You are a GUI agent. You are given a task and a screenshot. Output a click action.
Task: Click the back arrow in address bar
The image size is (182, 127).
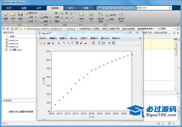coord(4,29)
